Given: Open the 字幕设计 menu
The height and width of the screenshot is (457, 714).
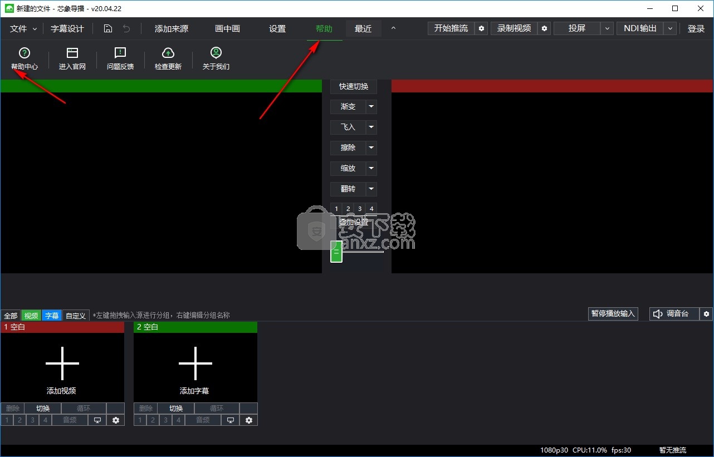Looking at the screenshot, I should (x=67, y=29).
